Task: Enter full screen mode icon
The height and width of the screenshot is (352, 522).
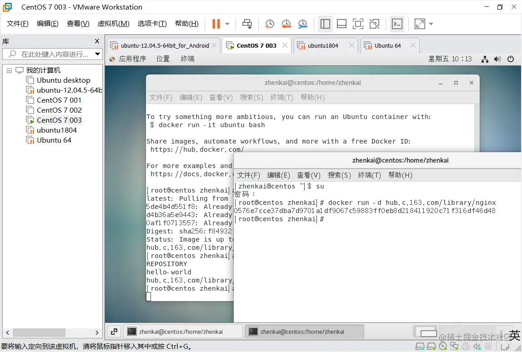Action: tap(358, 24)
